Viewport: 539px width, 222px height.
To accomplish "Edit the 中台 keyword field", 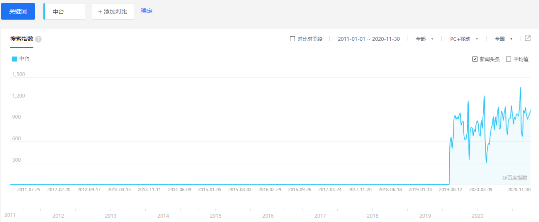I will [64, 11].
